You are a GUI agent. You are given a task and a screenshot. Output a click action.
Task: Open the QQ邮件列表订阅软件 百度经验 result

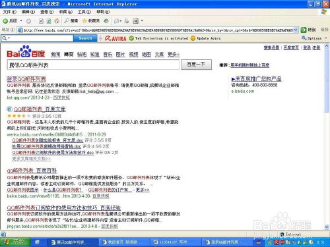coord(64,207)
